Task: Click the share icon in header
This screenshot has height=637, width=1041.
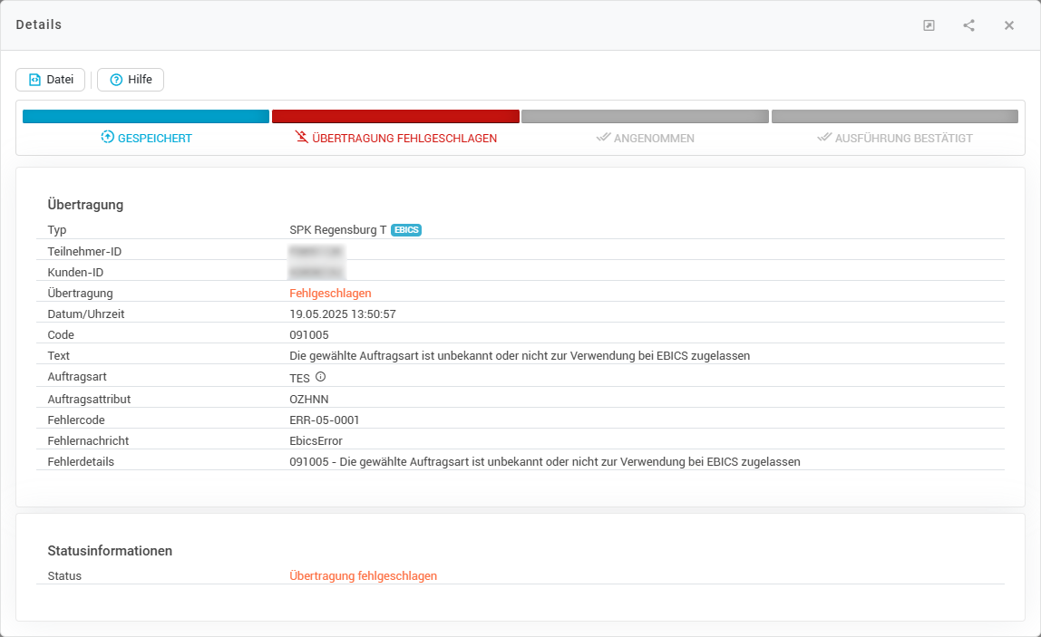Action: (x=968, y=25)
